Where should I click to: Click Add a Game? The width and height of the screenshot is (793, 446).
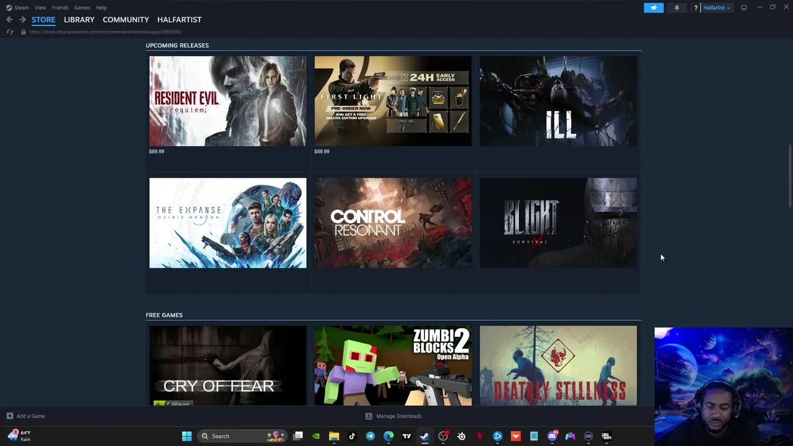click(25, 416)
